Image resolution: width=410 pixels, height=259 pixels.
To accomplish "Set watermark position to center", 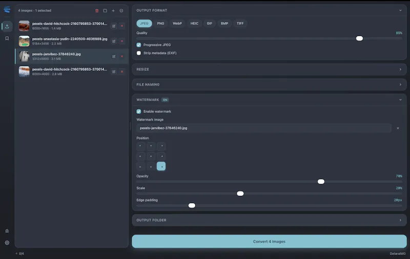I will [151, 156].
